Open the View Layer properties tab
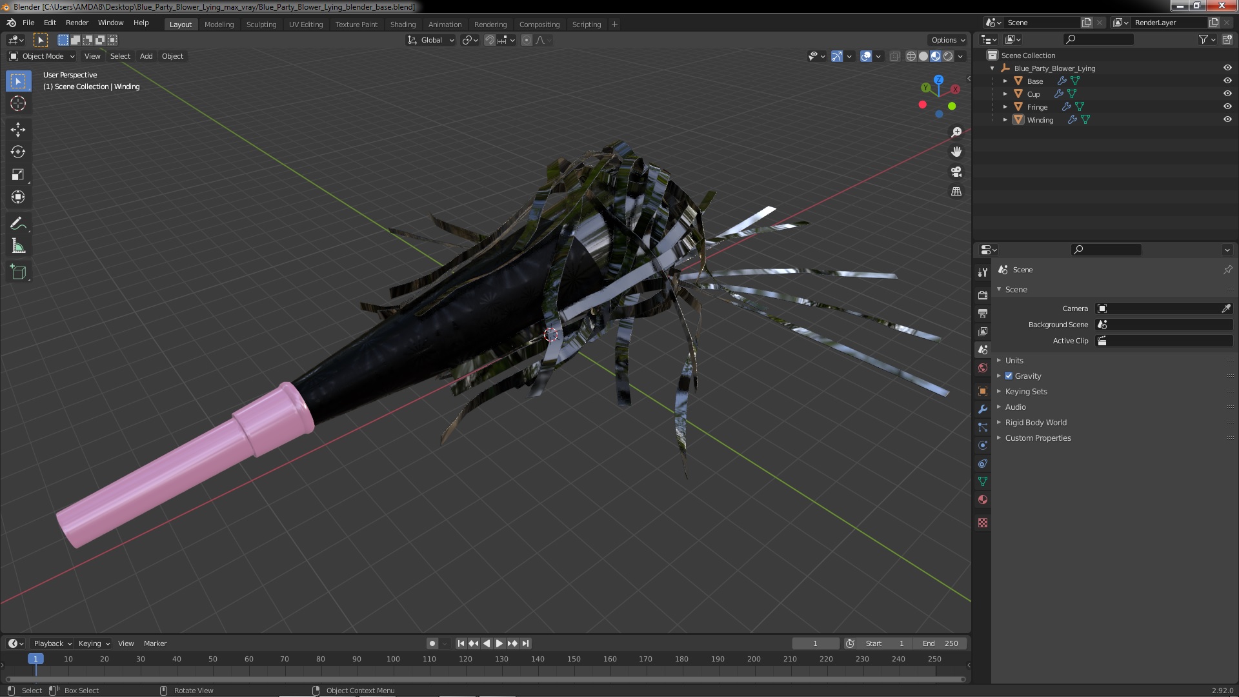Viewport: 1239px width, 697px height. coord(983,331)
